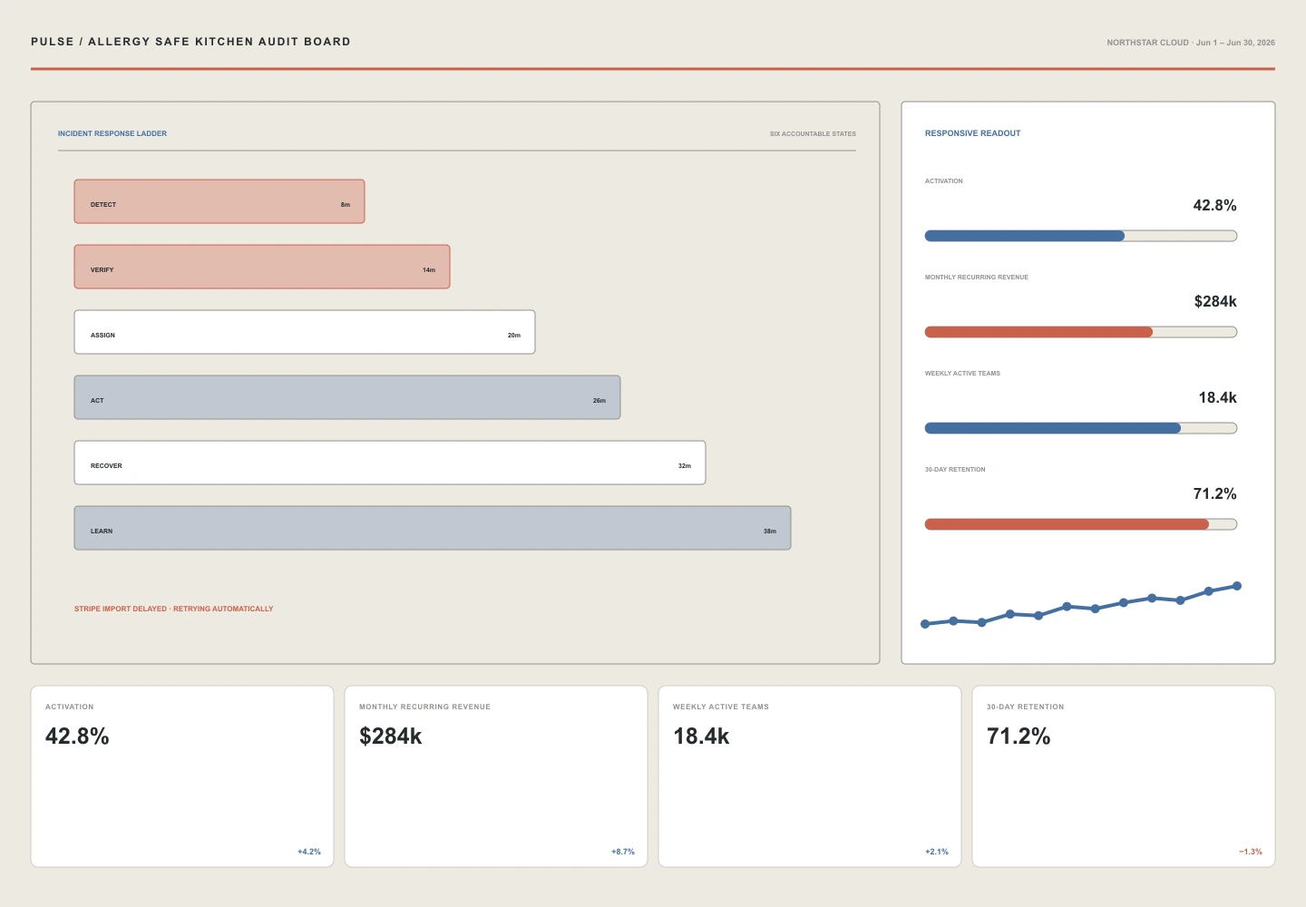Click the Weekly Active Teams progress bar
The image size is (1306, 907).
[1081, 428]
